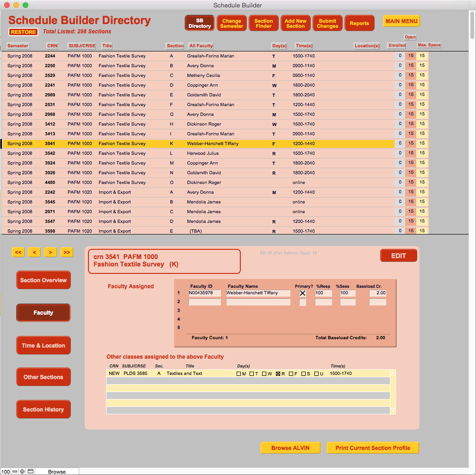Screen dimensions: 476x475
Task: Check the Primary box for faculty row 2
Action: click(303, 302)
